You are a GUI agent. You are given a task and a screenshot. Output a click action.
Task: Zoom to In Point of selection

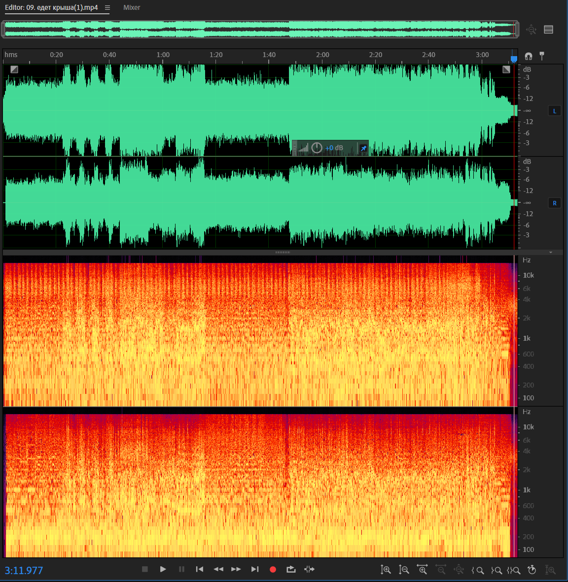pos(477,570)
